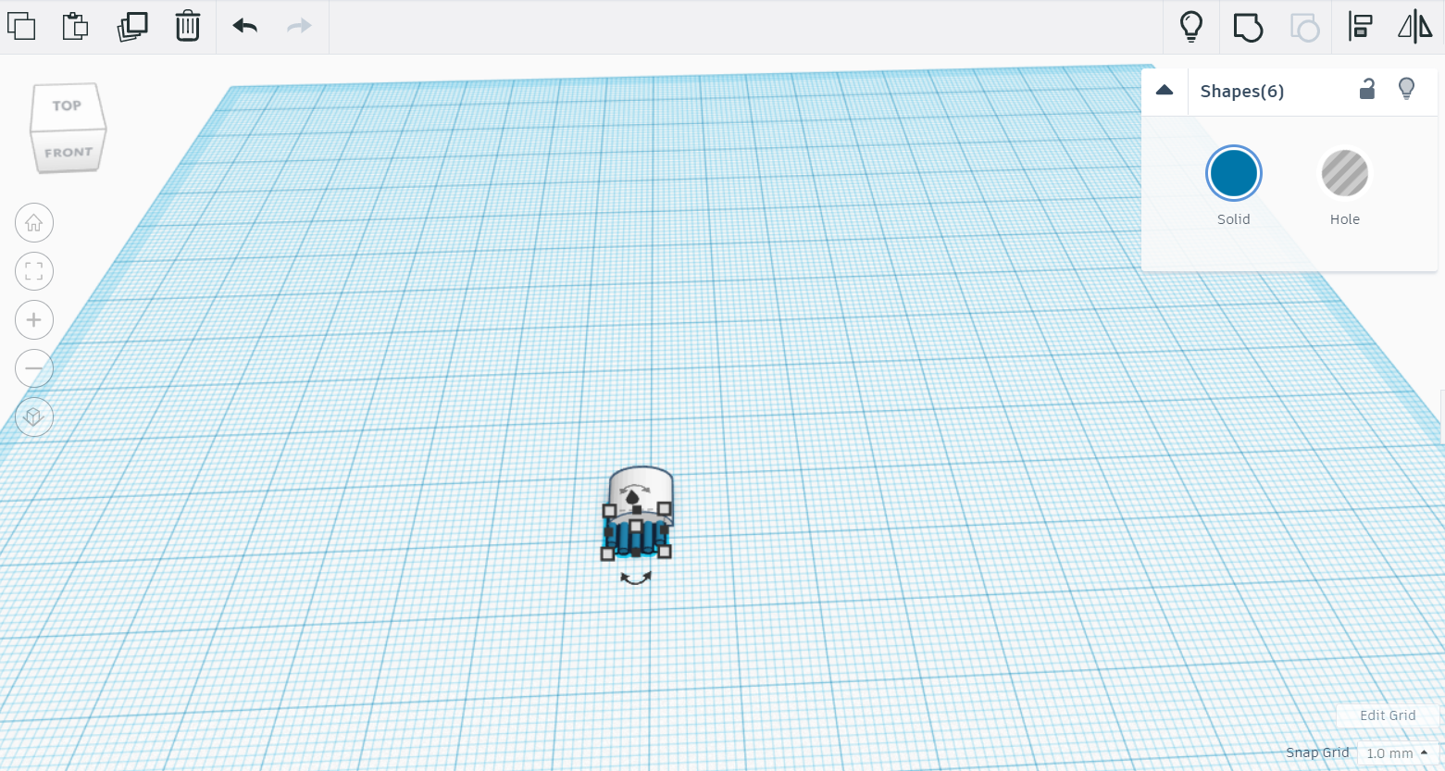Duplicate and repeat the selection
This screenshot has height=771, width=1445.
pyautogui.click(x=132, y=26)
